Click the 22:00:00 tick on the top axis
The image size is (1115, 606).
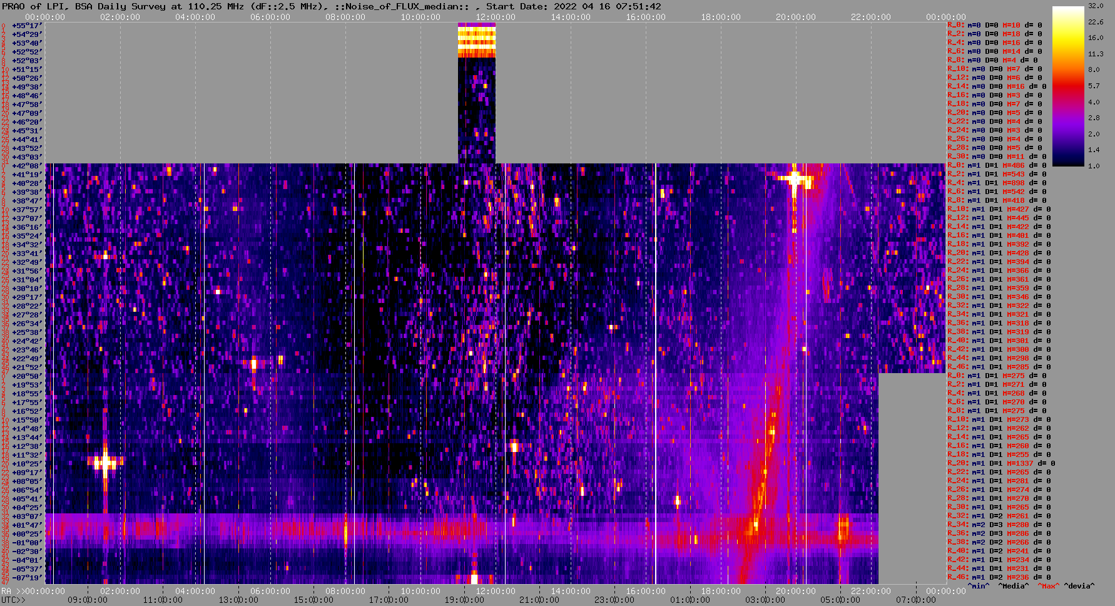pyautogui.click(x=871, y=17)
